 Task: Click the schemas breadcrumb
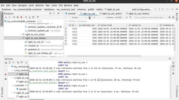(81, 9)
